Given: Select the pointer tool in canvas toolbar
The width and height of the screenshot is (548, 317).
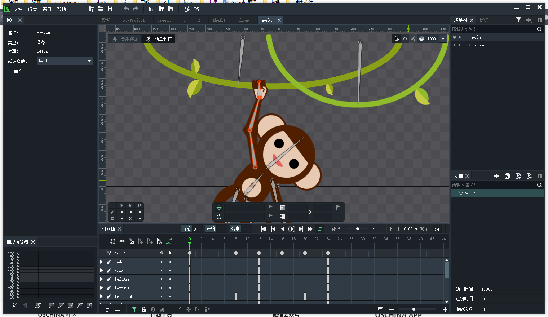Looking at the screenshot, I should pyautogui.click(x=397, y=39).
